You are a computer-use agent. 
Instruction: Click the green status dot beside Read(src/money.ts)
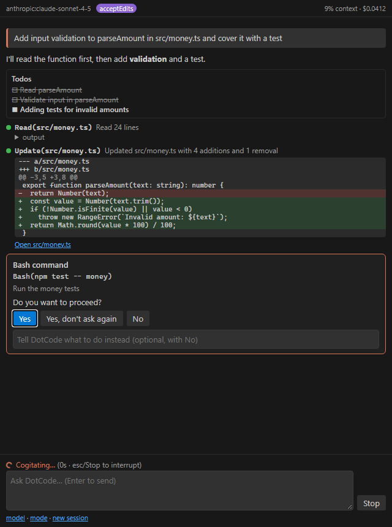9,127
